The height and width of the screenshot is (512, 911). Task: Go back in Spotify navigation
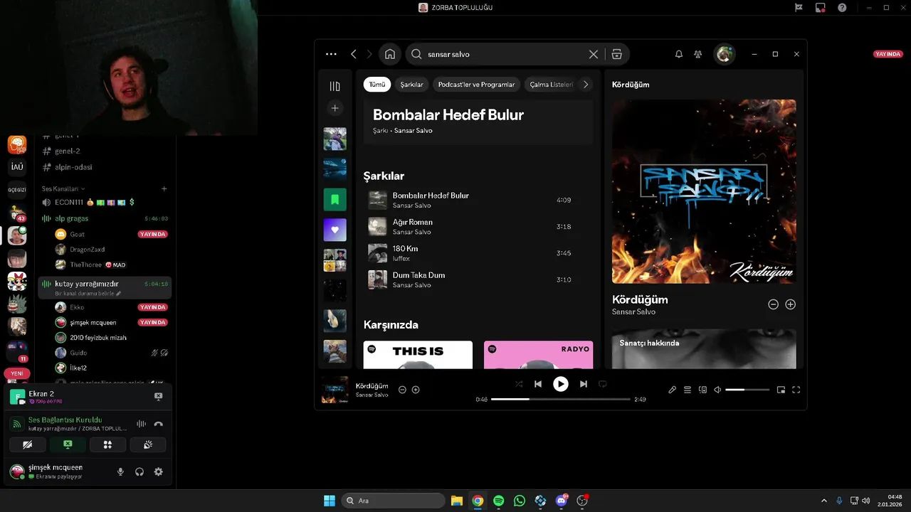pyautogui.click(x=354, y=54)
